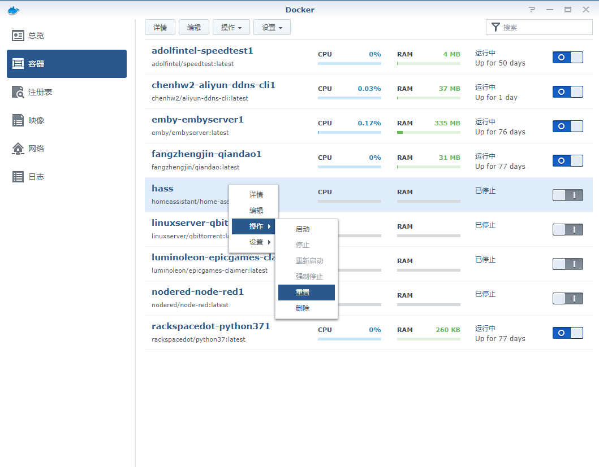Click the 详情 toolbar button
Screen dimensions: 599x467
160,28
